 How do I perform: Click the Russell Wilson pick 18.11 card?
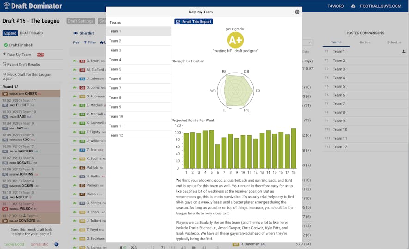(30, 206)
